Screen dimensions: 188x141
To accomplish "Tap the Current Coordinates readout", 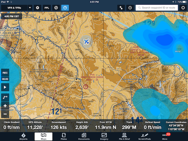I will click(176, 126).
